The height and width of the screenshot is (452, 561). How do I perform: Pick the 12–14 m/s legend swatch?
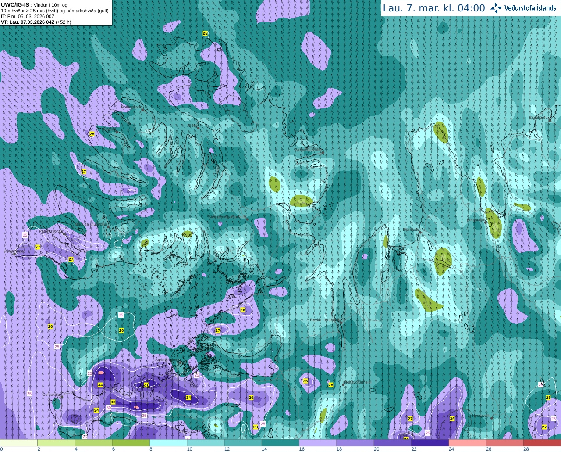(x=243, y=443)
